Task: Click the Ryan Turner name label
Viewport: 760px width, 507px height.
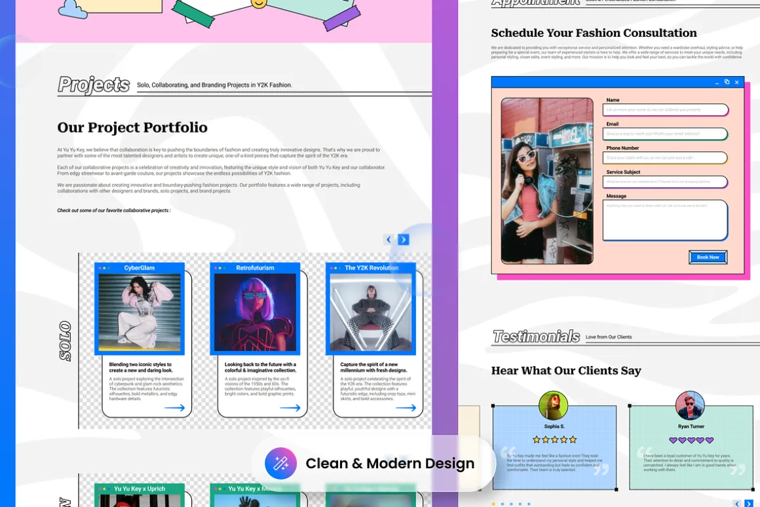Action: [x=691, y=426]
